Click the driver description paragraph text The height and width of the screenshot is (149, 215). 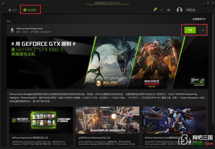(107, 98)
